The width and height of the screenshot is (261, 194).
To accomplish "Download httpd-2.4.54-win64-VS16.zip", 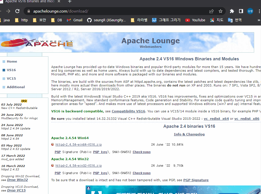I will point(79,145).
